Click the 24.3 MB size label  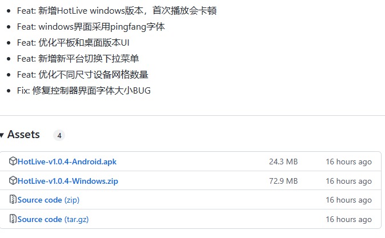(x=283, y=162)
